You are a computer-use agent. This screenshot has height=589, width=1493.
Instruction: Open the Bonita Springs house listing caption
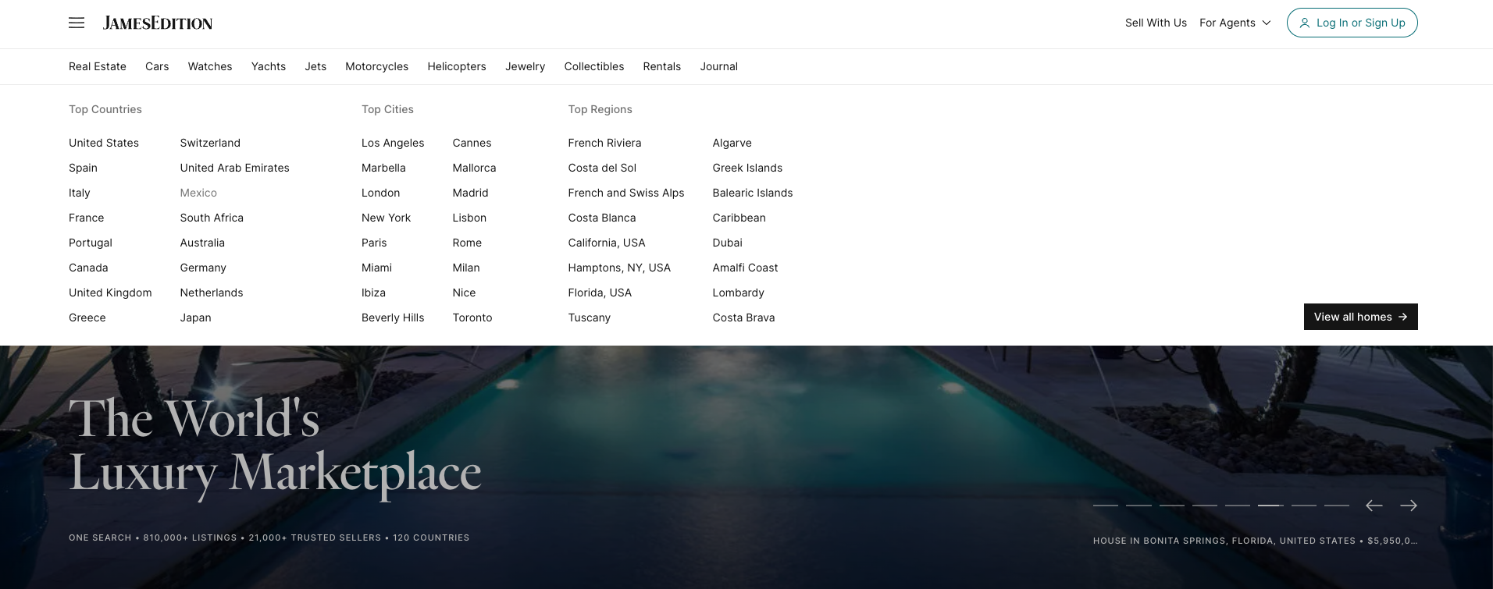1256,541
